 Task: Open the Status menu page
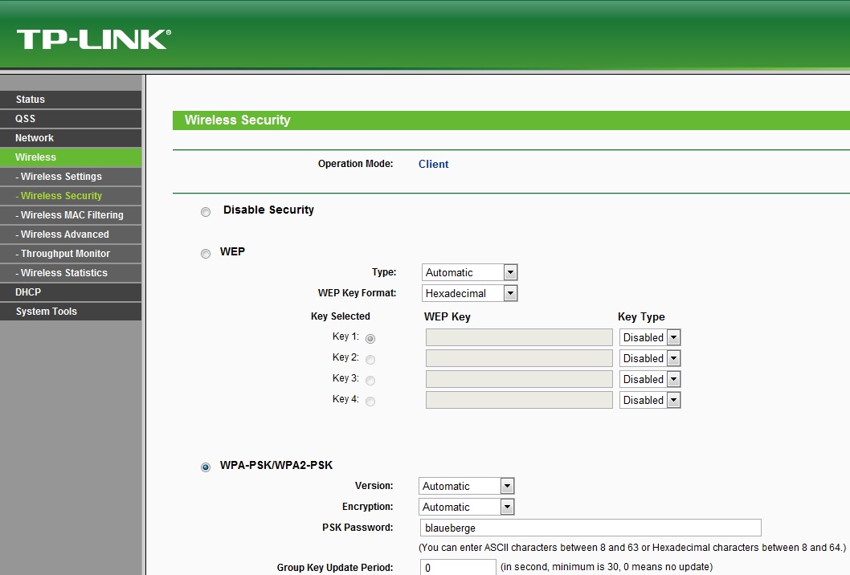(71, 99)
